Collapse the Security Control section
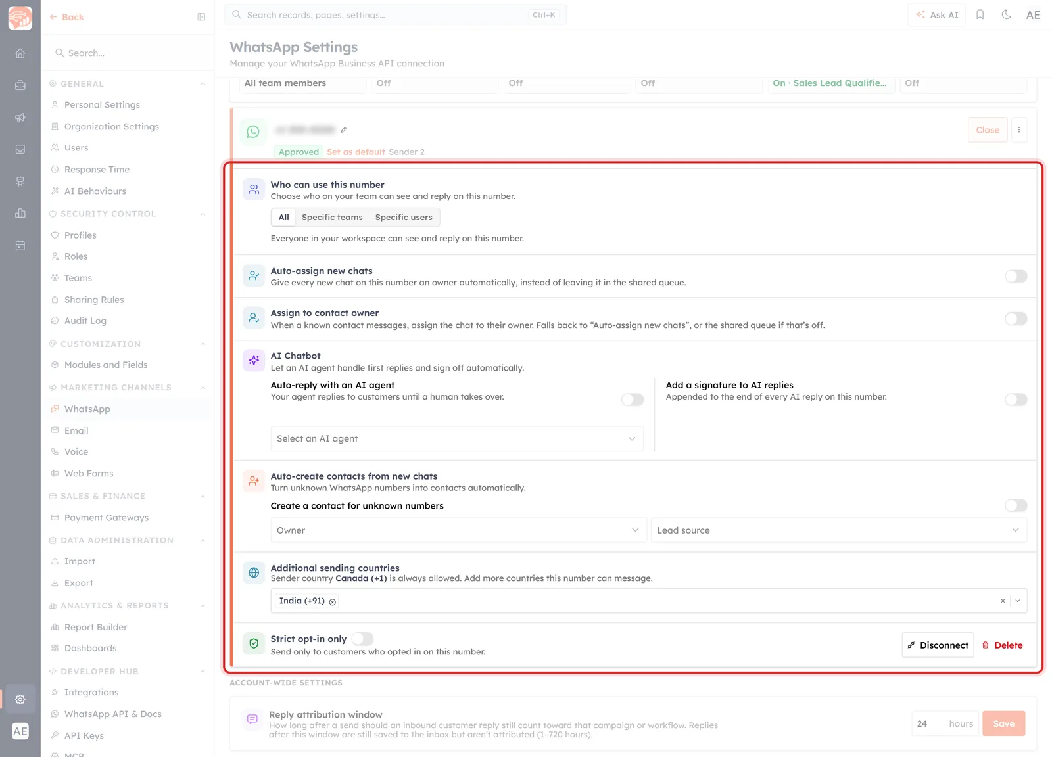This screenshot has height=757, width=1052. [x=203, y=214]
